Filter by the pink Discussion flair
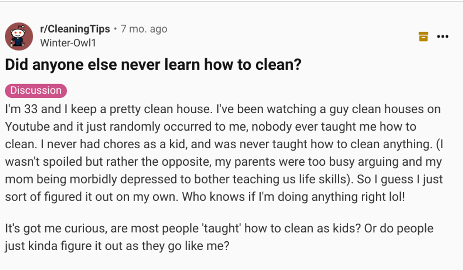The image size is (463, 270). pos(36,91)
